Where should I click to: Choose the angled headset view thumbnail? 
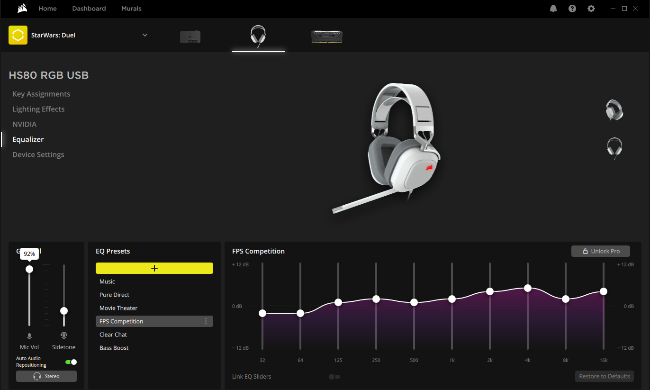tap(614, 110)
